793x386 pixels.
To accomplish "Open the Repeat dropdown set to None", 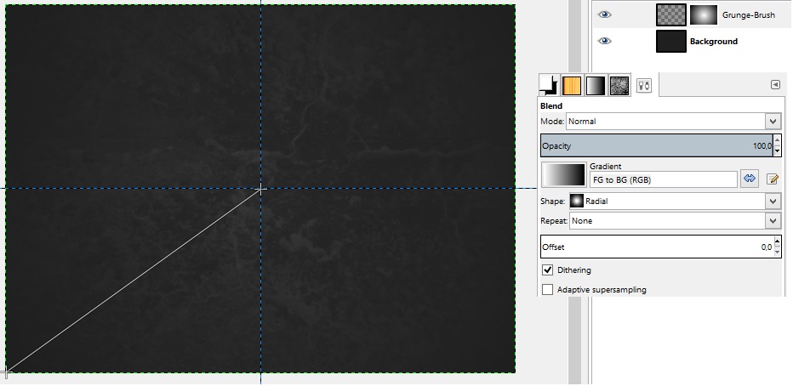I will (x=676, y=221).
